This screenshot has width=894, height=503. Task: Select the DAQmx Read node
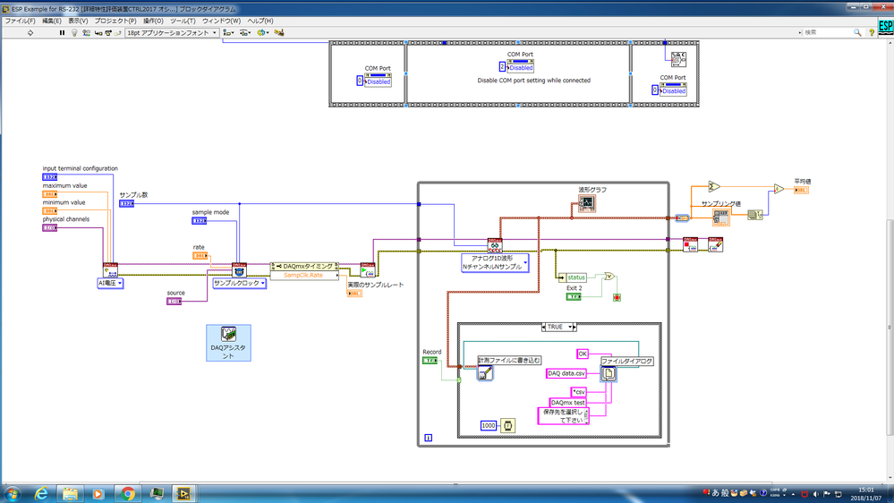[494, 245]
